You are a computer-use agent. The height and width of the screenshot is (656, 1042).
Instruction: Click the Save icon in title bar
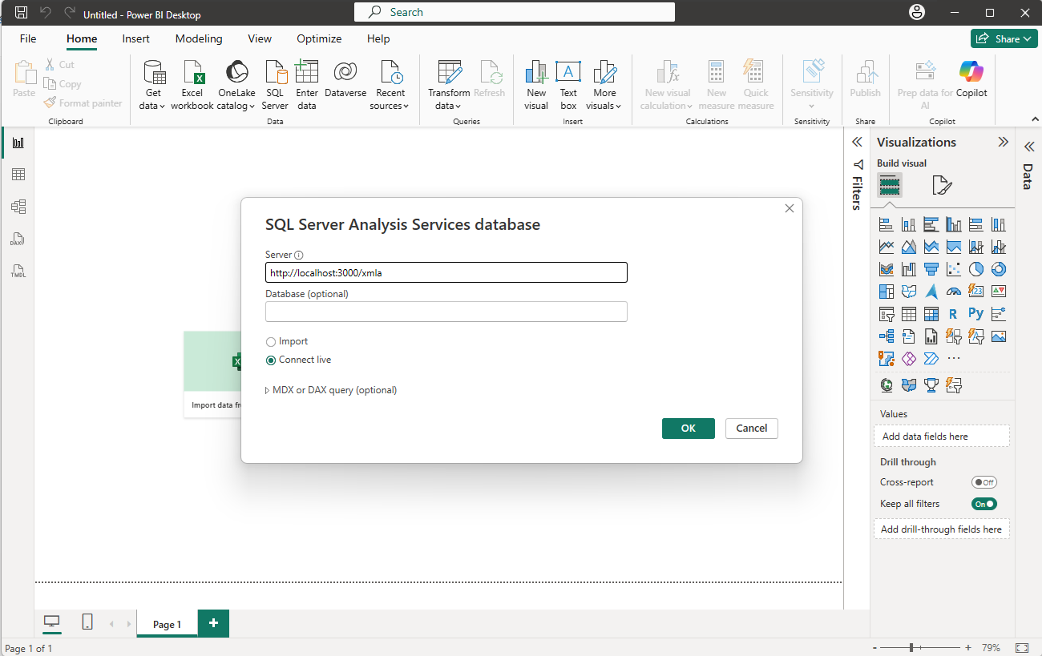point(22,13)
